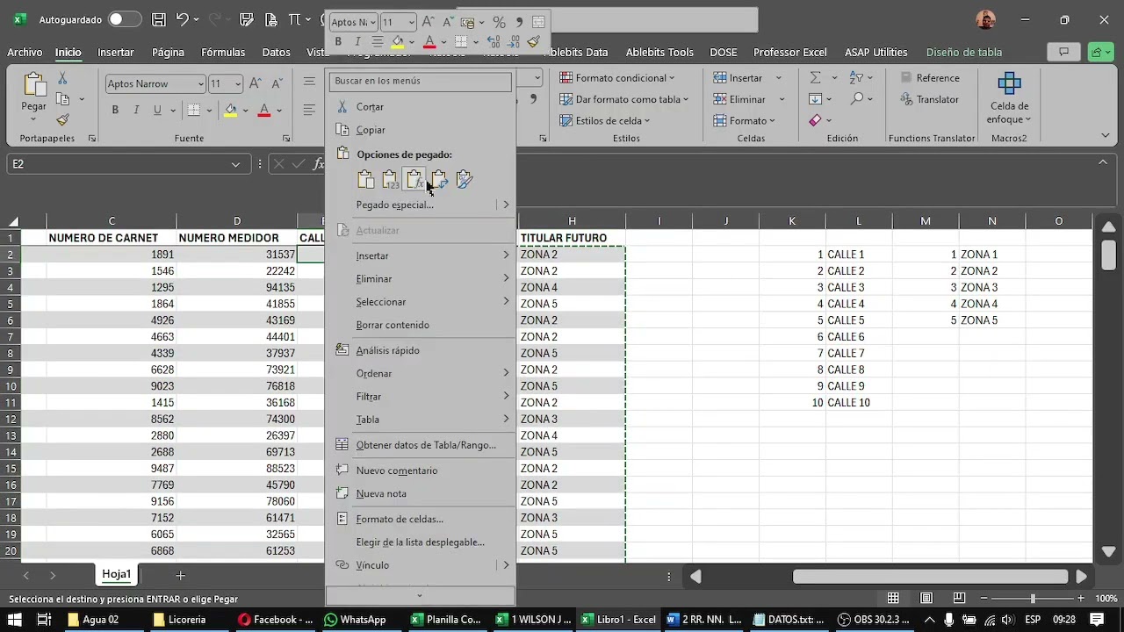This screenshot has height=632, width=1124.
Task: Click the red font color button in ribbon
Action: coord(263,111)
